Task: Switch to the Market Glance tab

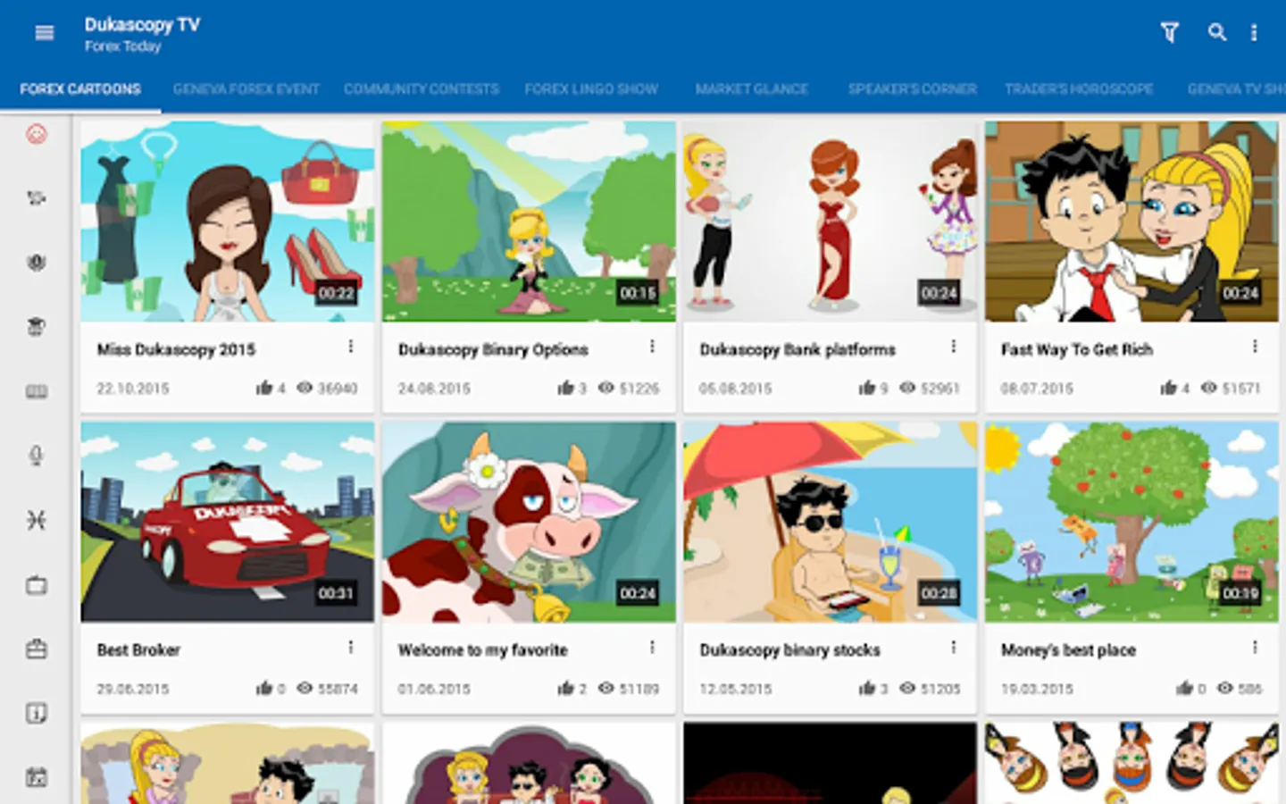Action: pyautogui.click(x=752, y=89)
